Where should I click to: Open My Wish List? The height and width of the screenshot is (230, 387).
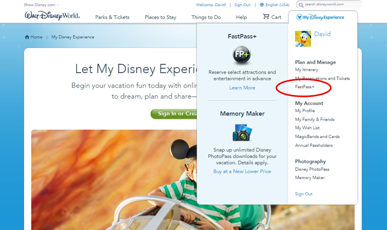(307, 128)
